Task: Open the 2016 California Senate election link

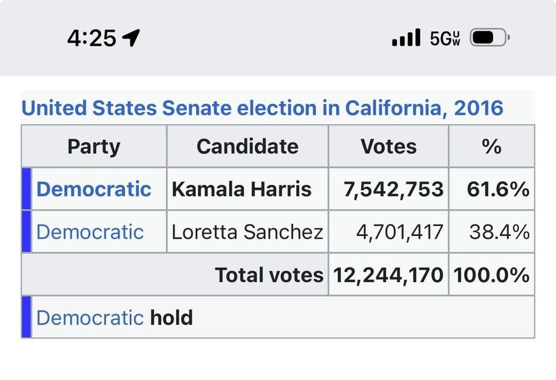Action: (x=262, y=108)
